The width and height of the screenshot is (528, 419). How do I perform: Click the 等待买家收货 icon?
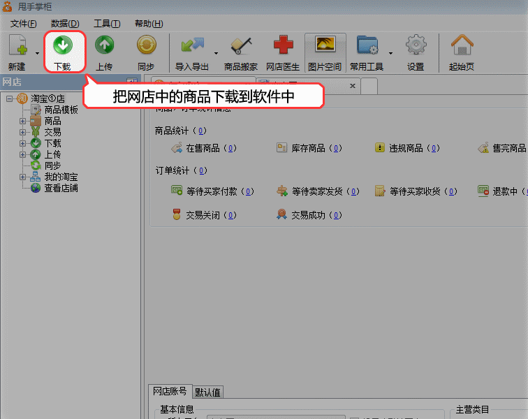coord(380,191)
